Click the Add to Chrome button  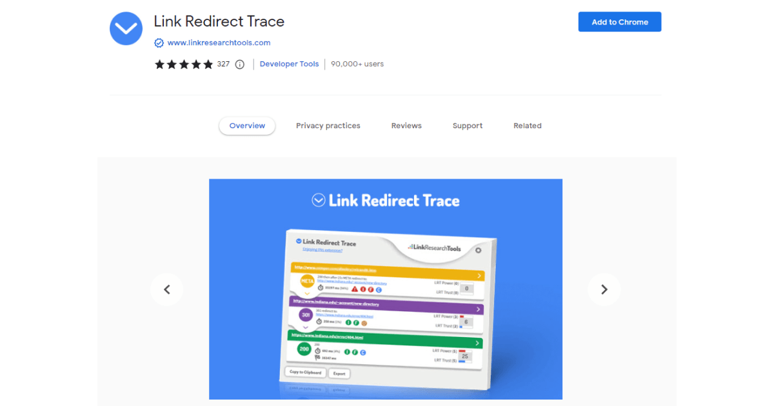(x=620, y=22)
